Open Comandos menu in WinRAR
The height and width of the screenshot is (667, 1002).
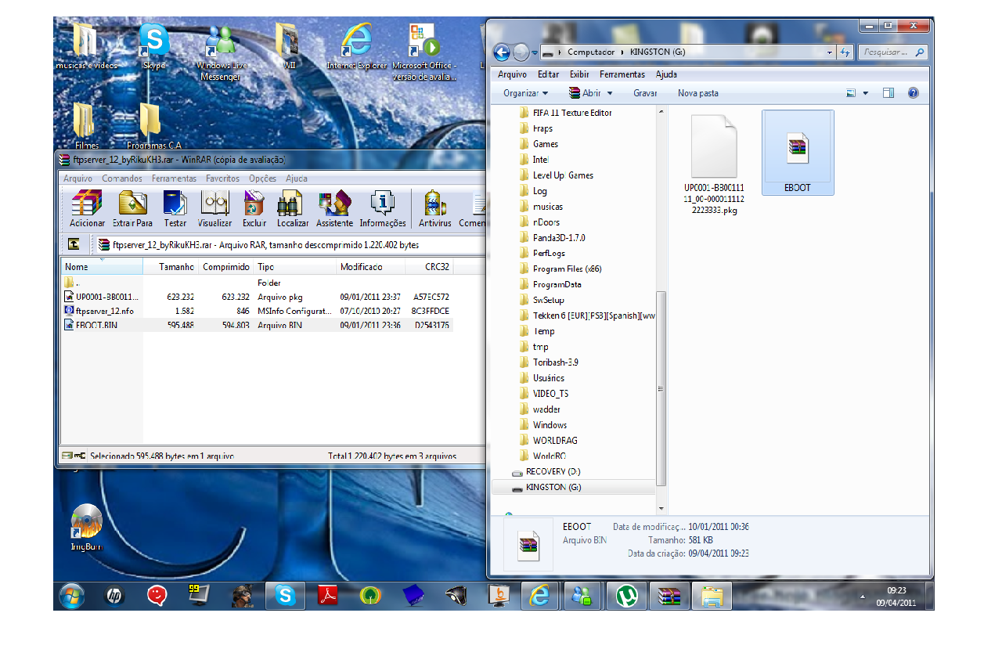coord(121,178)
